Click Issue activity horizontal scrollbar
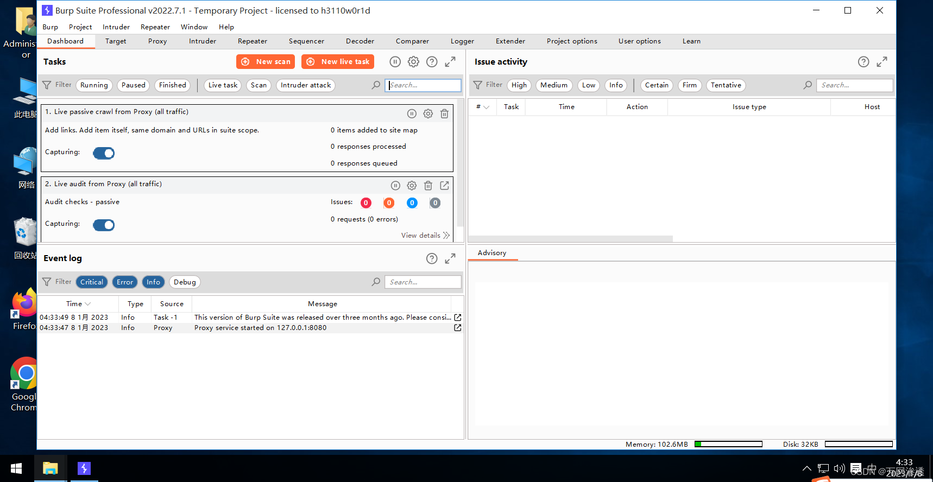This screenshot has height=482, width=933. click(x=570, y=239)
